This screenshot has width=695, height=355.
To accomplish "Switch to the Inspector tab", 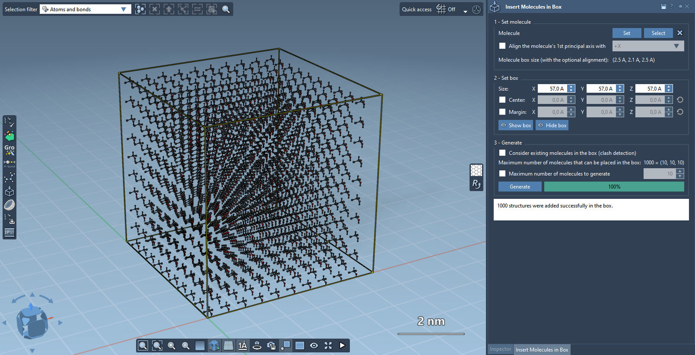I will tap(500, 349).
